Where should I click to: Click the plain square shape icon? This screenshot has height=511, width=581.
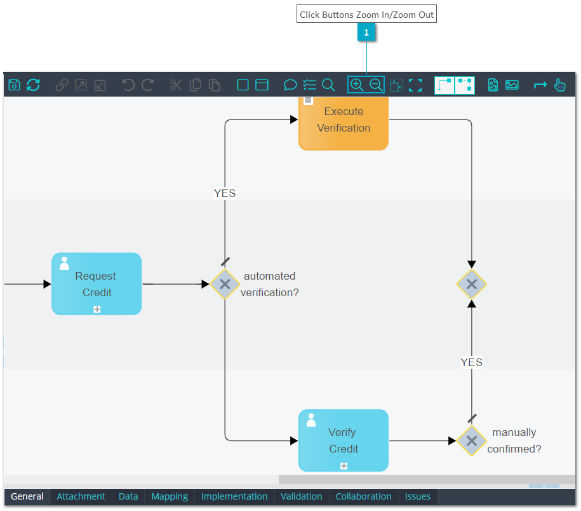243,85
